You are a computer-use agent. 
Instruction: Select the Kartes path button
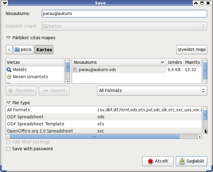click(44, 50)
